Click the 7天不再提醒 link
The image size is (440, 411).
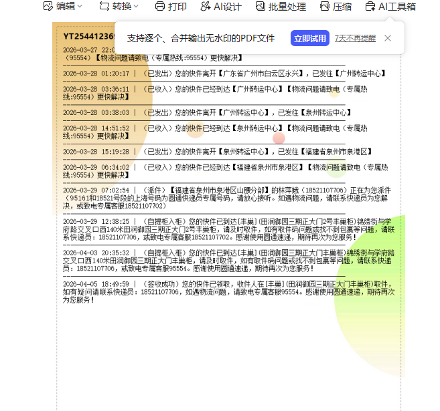355,38
